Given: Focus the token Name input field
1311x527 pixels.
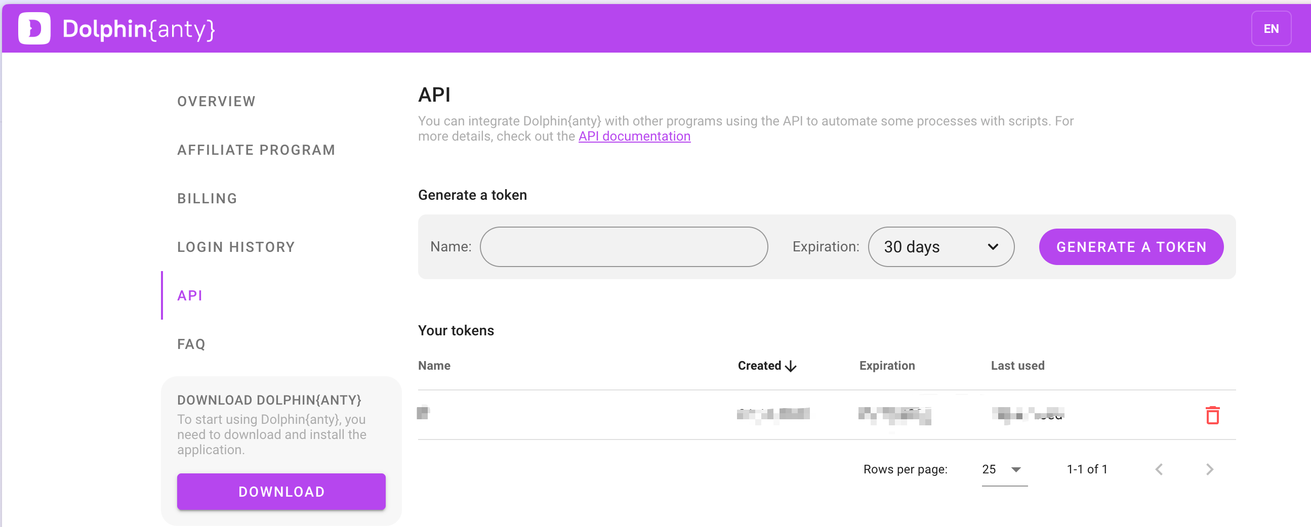Looking at the screenshot, I should click(x=624, y=247).
